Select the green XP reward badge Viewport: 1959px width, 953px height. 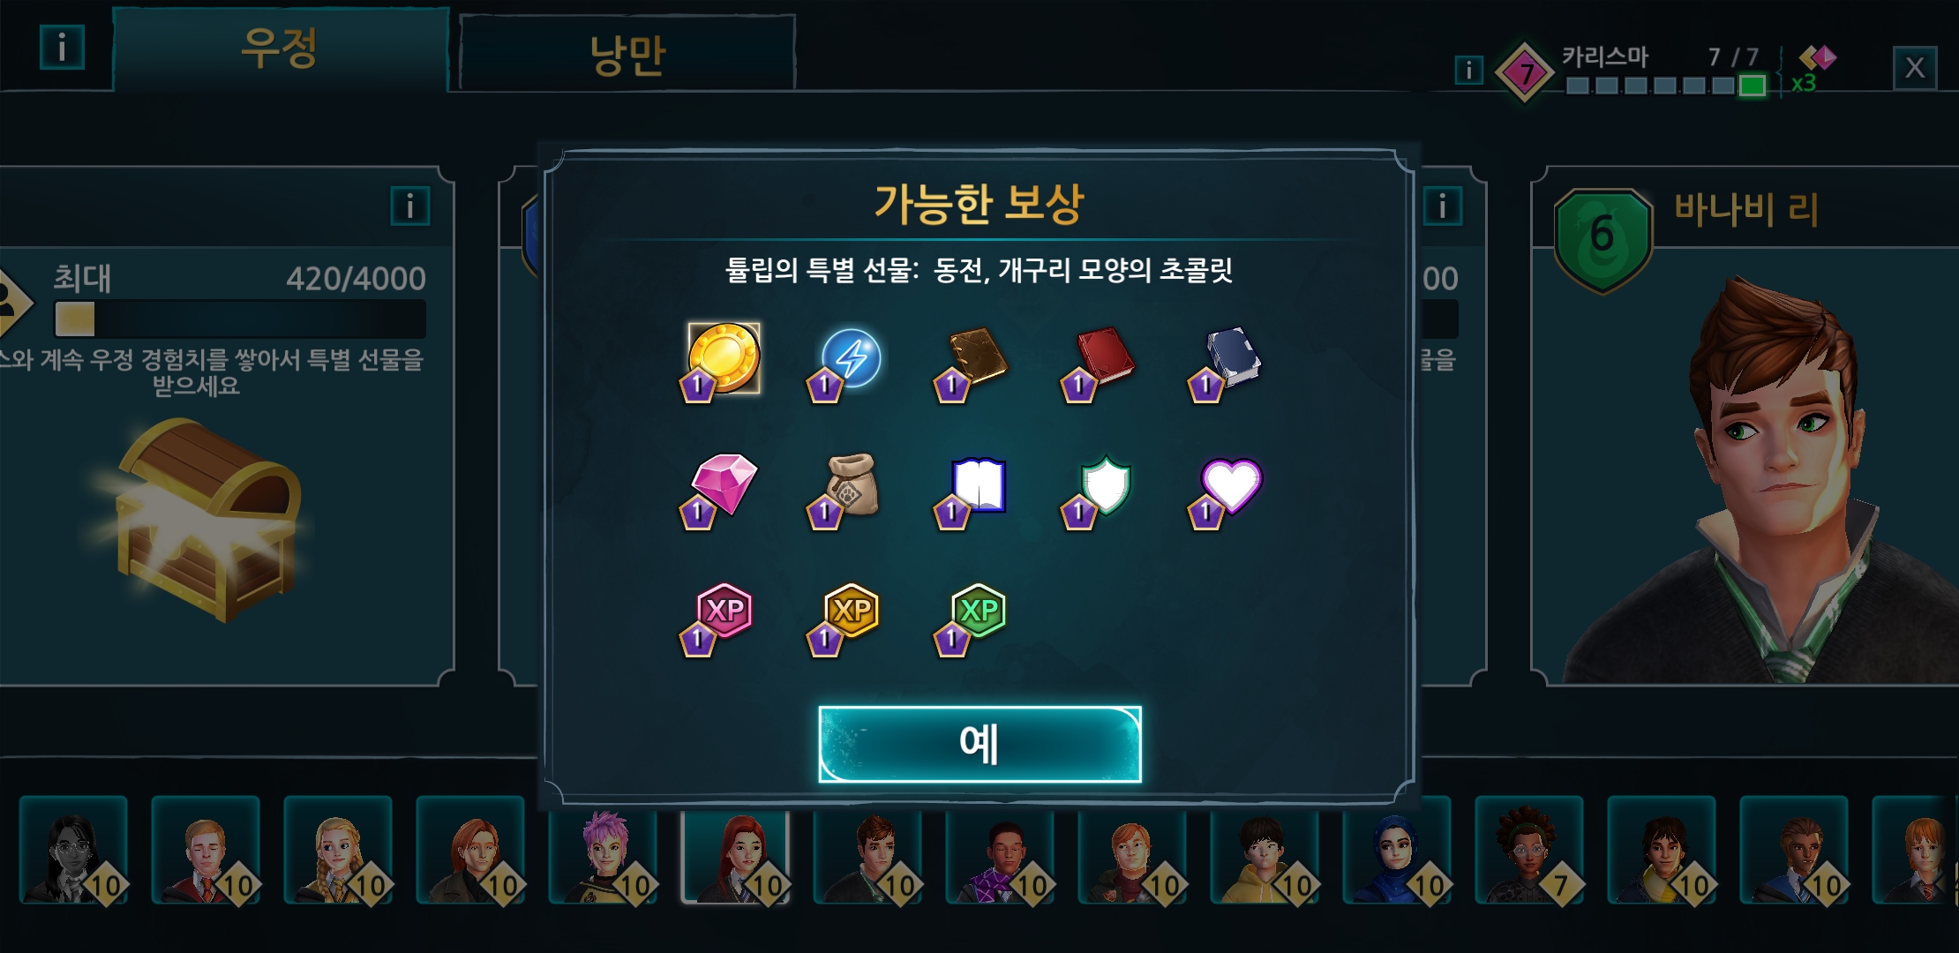[979, 611]
